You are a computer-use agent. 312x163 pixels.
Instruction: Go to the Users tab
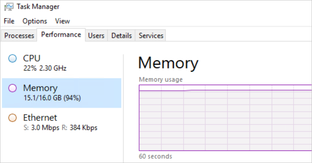click(96, 36)
